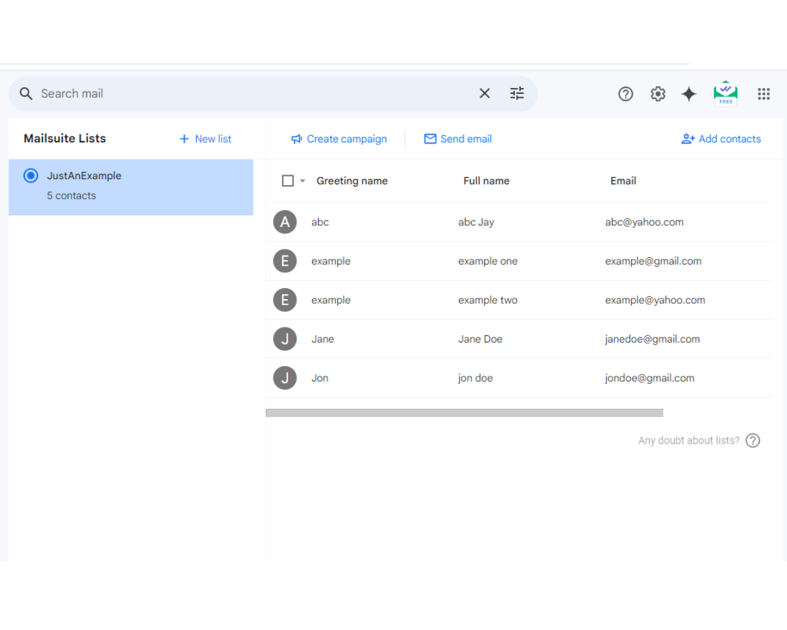The height and width of the screenshot is (630, 787).
Task: Click the 'jon doe' full name
Action: (475, 378)
